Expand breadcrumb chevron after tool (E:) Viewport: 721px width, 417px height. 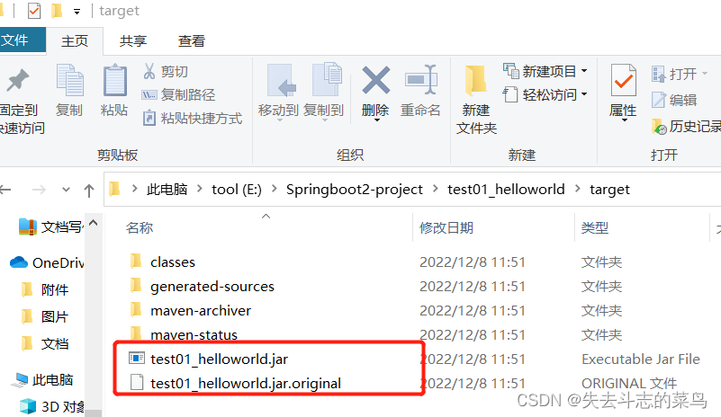(x=275, y=189)
